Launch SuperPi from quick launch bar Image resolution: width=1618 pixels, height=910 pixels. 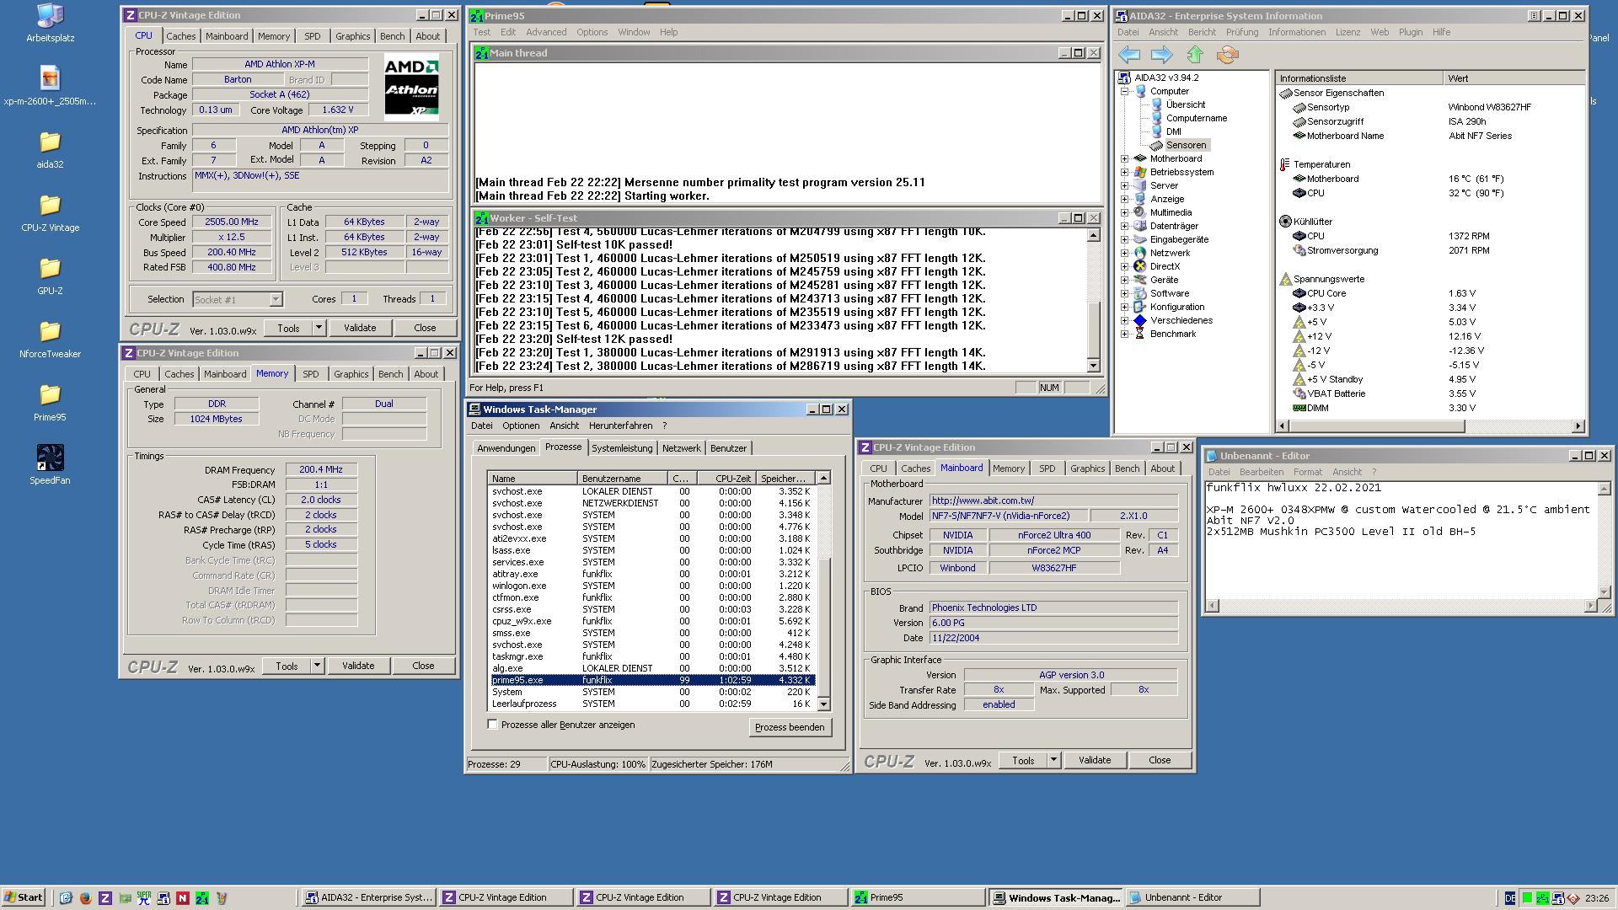144,897
